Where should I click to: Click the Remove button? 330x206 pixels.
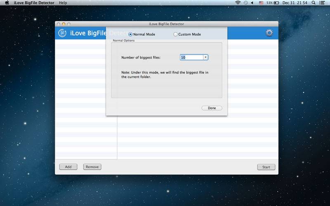(x=92, y=167)
